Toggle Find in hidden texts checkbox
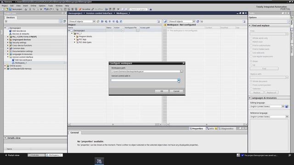Screen dimensions: 294x165 coord(251,49)
